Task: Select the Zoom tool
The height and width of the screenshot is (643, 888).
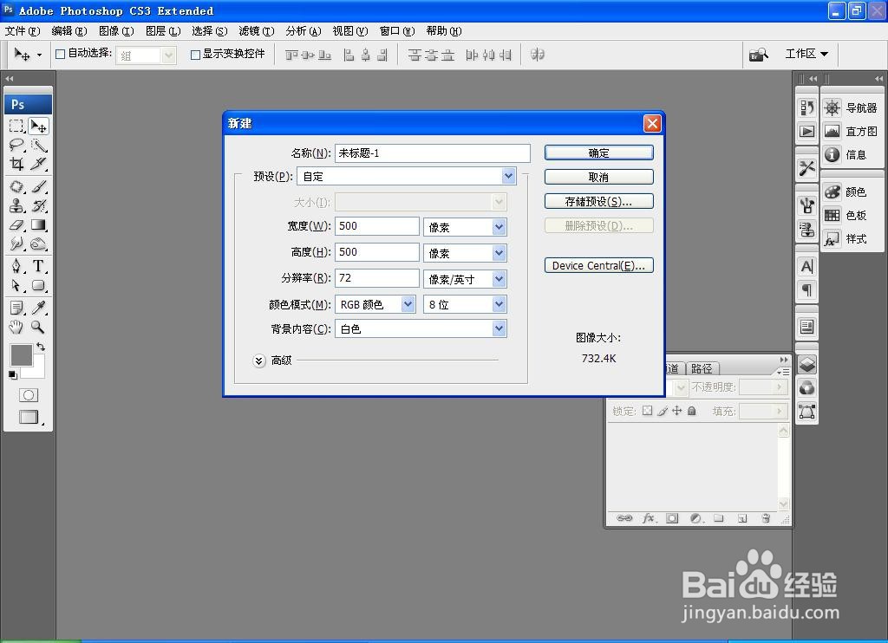Action: (38, 327)
